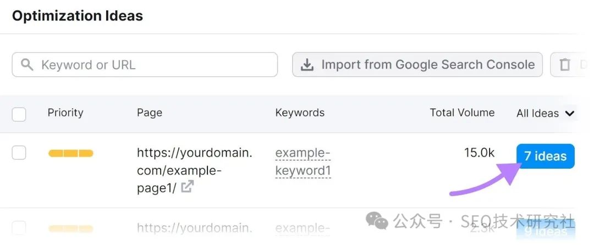Click the 7 ideas button
This screenshot has width=594, height=245.
[x=545, y=156]
